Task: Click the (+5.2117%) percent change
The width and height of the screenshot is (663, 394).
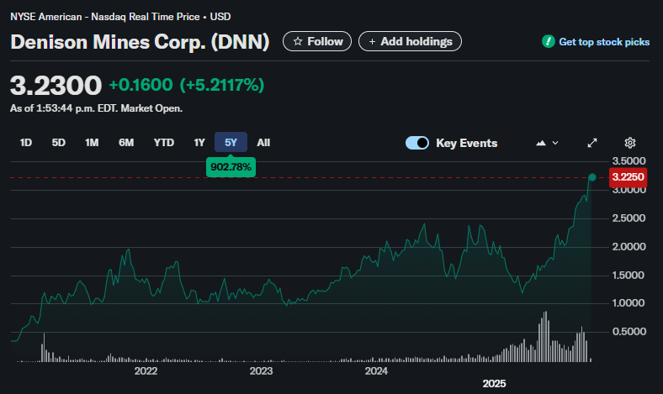Action: [222, 85]
